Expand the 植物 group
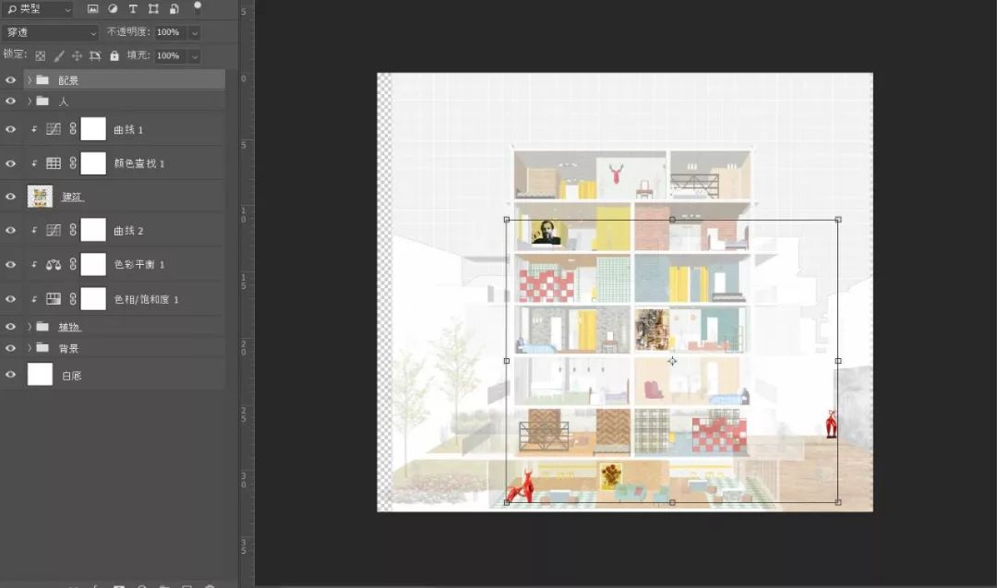The height and width of the screenshot is (588, 997). click(x=30, y=327)
